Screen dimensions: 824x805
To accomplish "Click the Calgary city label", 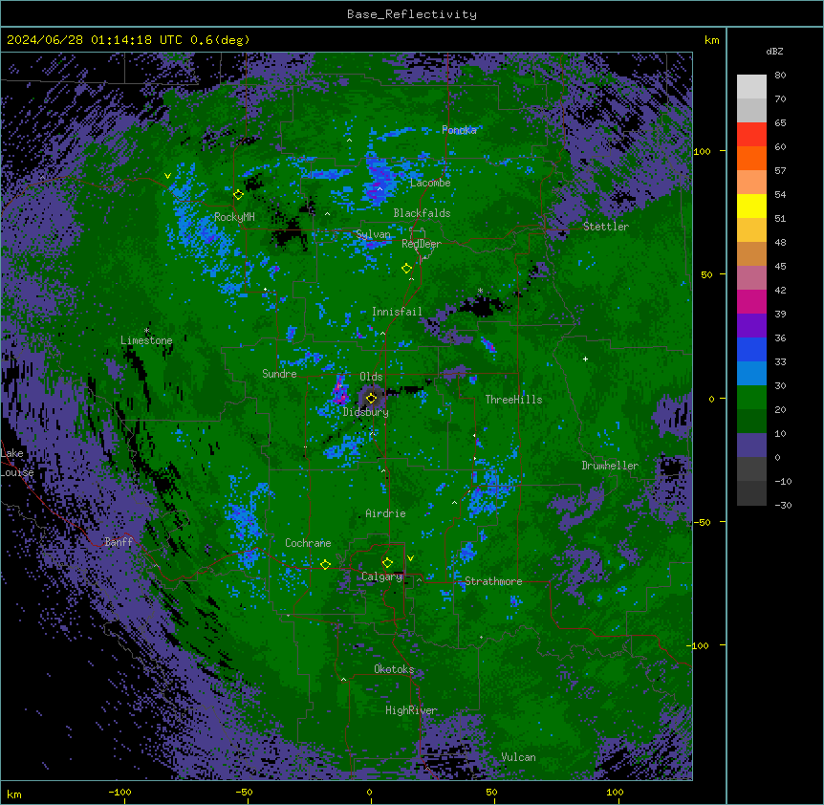I will tap(381, 577).
